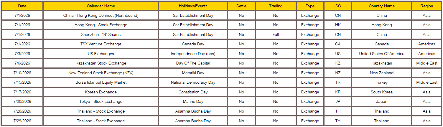This screenshot has width=443, height=127.
Task: Select the Country Name column header
Action: point(382,6)
